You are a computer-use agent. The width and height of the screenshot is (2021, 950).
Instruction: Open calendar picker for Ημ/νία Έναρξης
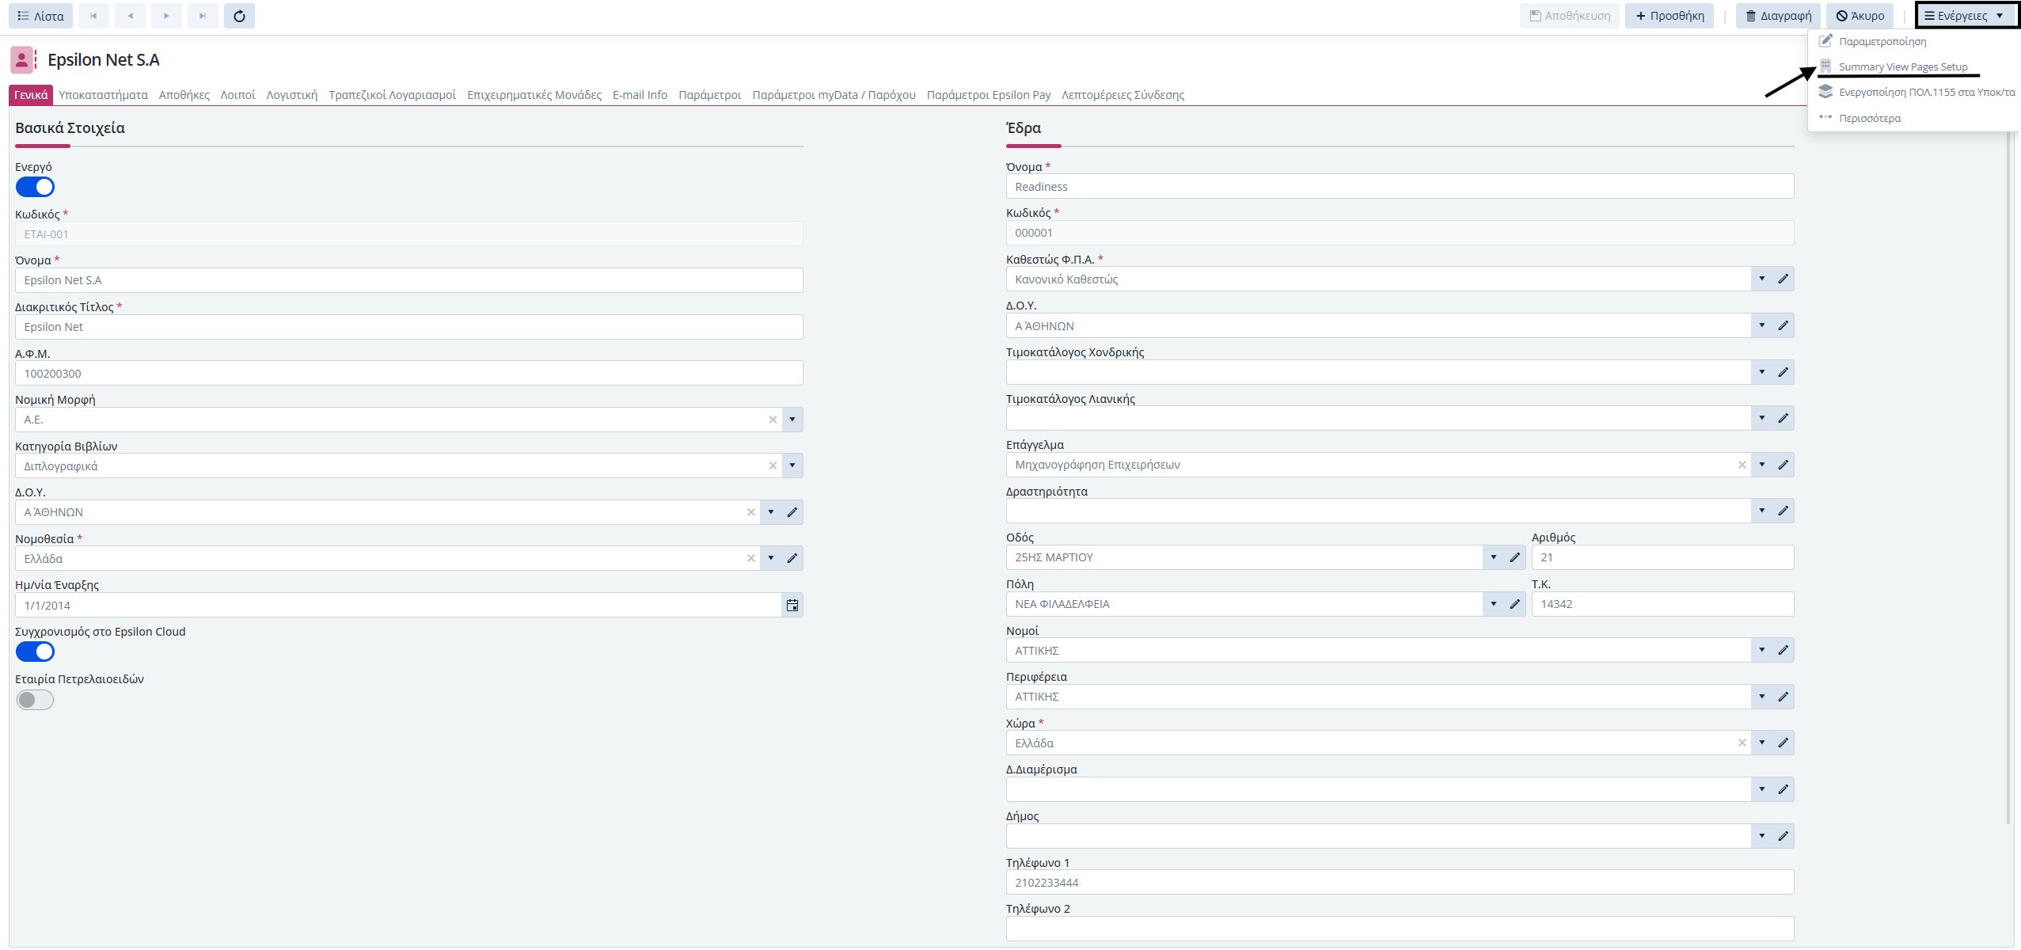(792, 606)
